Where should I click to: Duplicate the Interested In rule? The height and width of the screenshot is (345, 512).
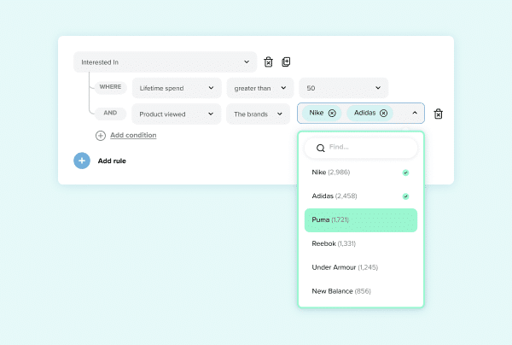coord(286,61)
